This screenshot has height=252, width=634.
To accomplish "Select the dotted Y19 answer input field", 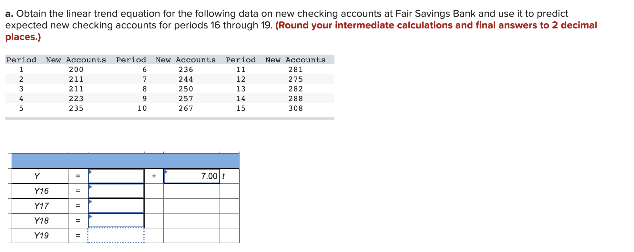I will click(x=116, y=235).
